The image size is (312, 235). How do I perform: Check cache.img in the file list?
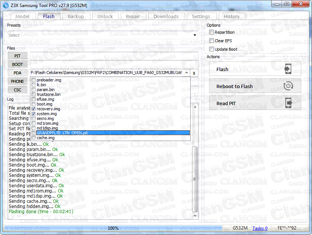[x=33, y=138]
